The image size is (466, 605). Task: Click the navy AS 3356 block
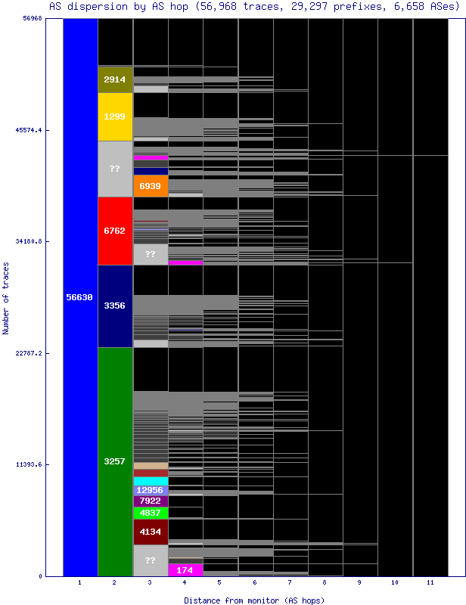pos(115,306)
